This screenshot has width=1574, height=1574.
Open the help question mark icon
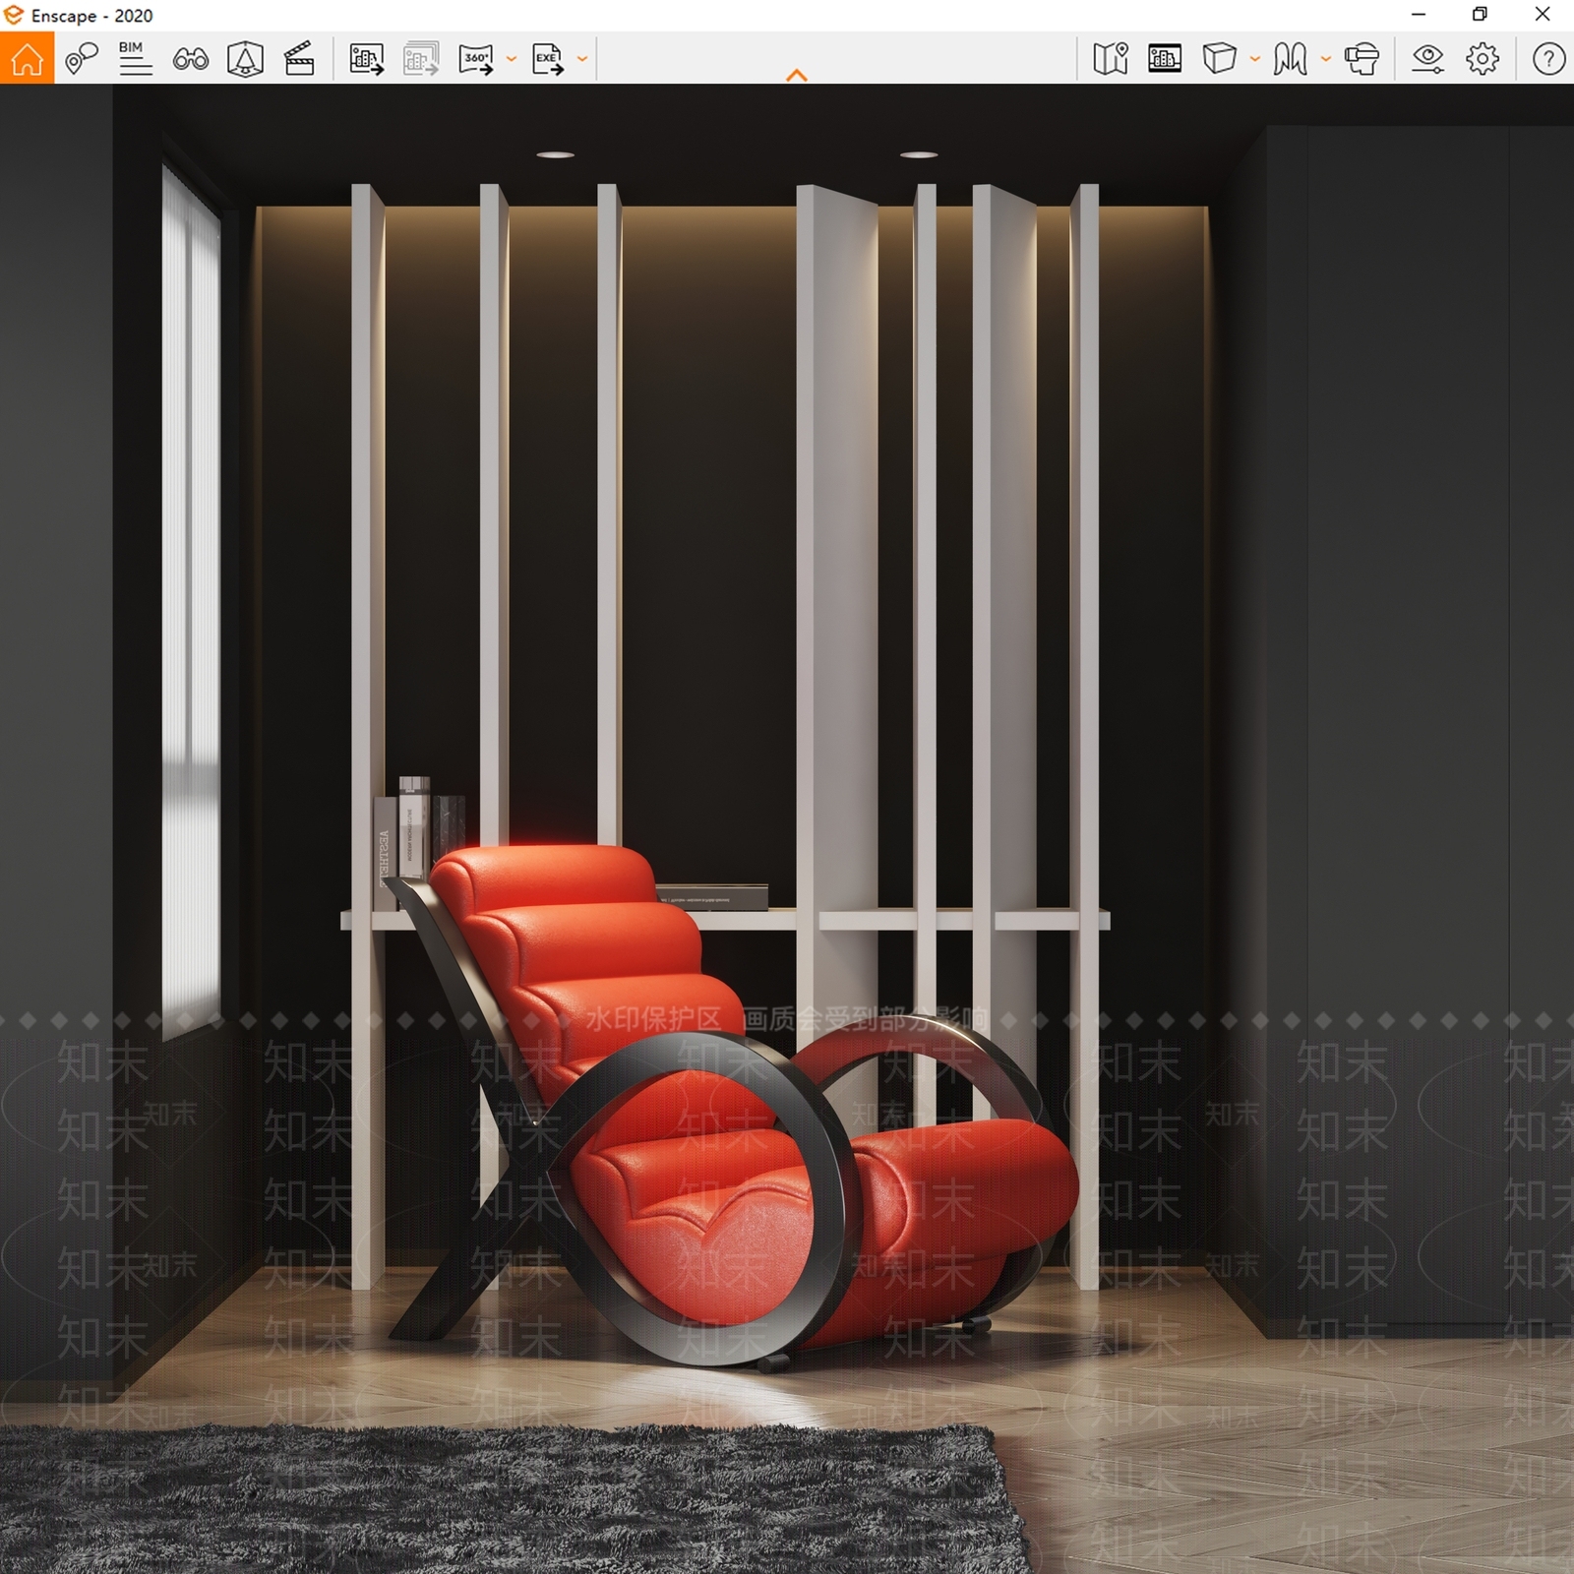(1548, 59)
